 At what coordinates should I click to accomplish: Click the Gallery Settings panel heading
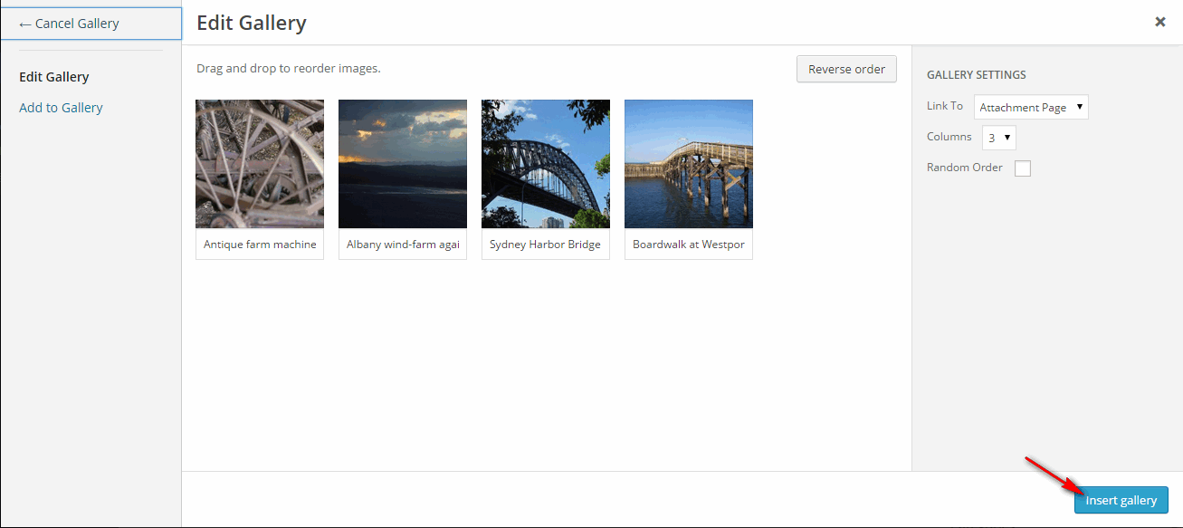pos(977,75)
